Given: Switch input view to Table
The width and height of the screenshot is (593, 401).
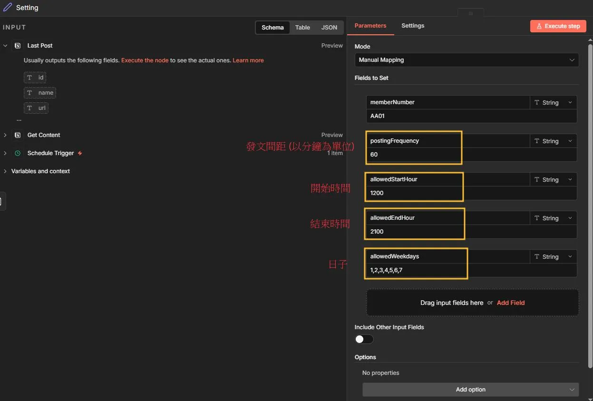Looking at the screenshot, I should pyautogui.click(x=302, y=28).
